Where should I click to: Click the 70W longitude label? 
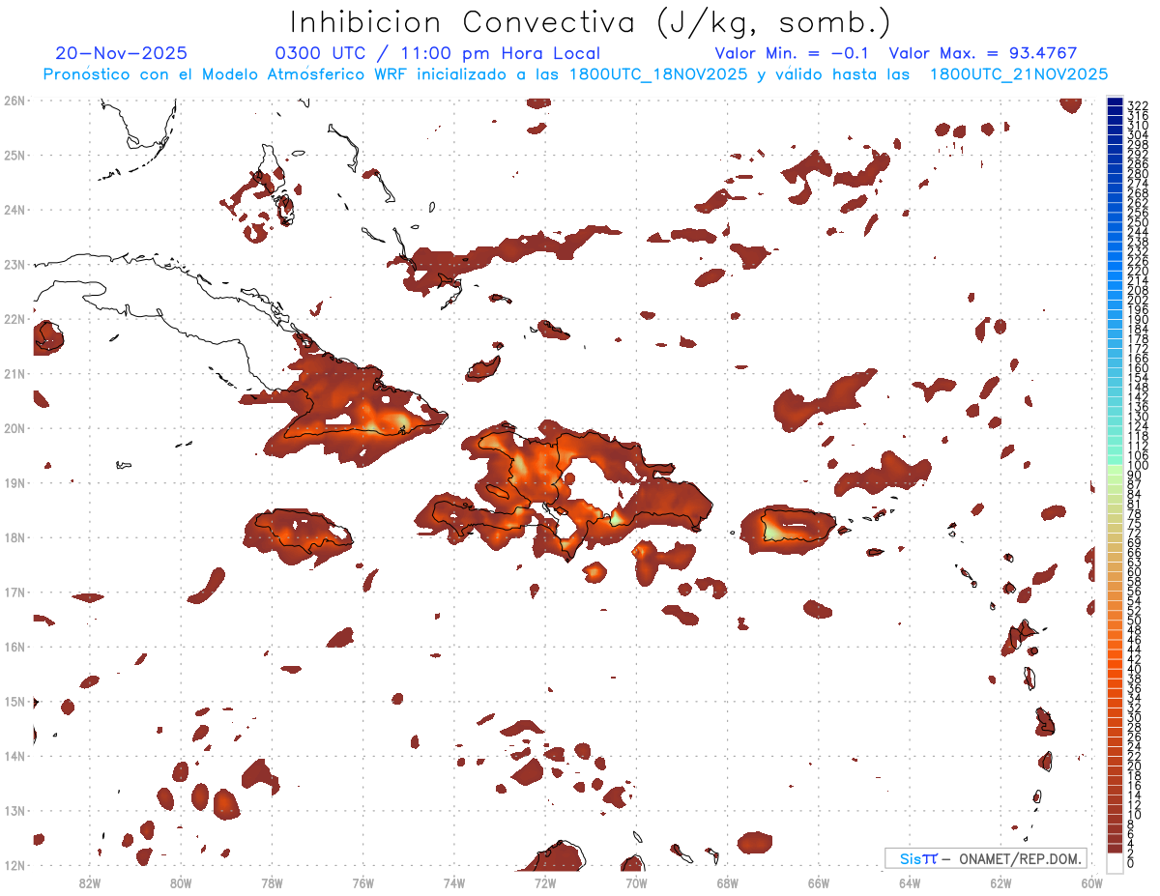point(636,882)
